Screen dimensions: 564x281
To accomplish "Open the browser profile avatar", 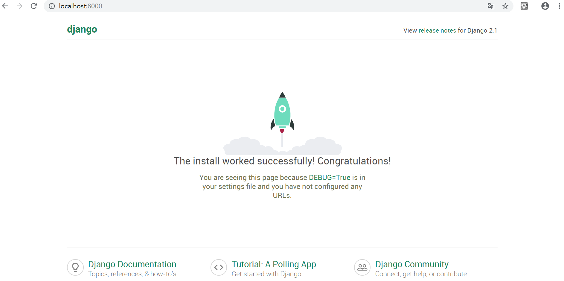I will point(545,6).
